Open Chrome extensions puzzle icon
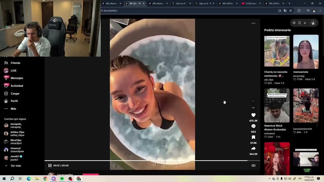Image resolution: width=324 pixels, height=182 pixels. point(299,11)
